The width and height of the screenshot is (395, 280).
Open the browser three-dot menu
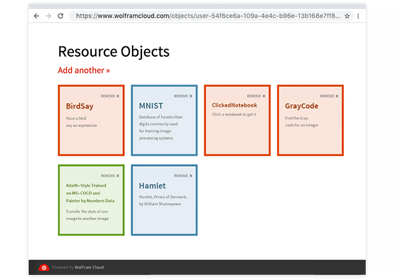click(358, 16)
